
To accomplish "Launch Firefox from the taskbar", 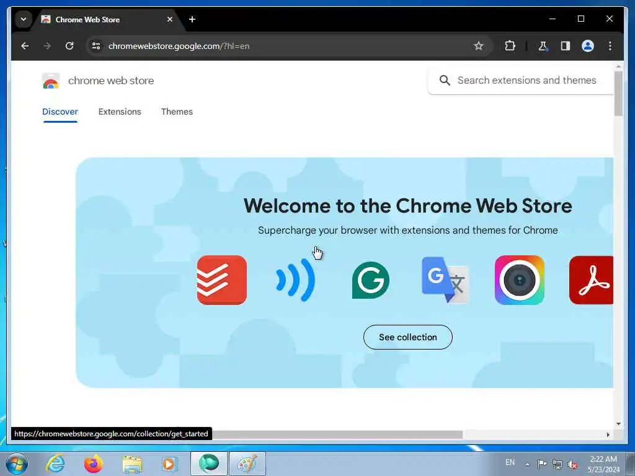I will tap(93, 464).
